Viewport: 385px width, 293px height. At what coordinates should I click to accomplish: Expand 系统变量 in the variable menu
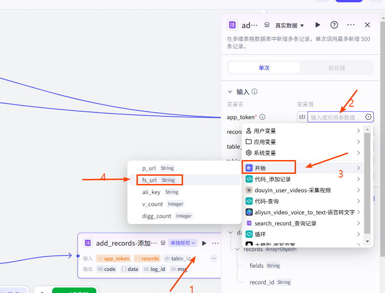[x=303, y=153]
